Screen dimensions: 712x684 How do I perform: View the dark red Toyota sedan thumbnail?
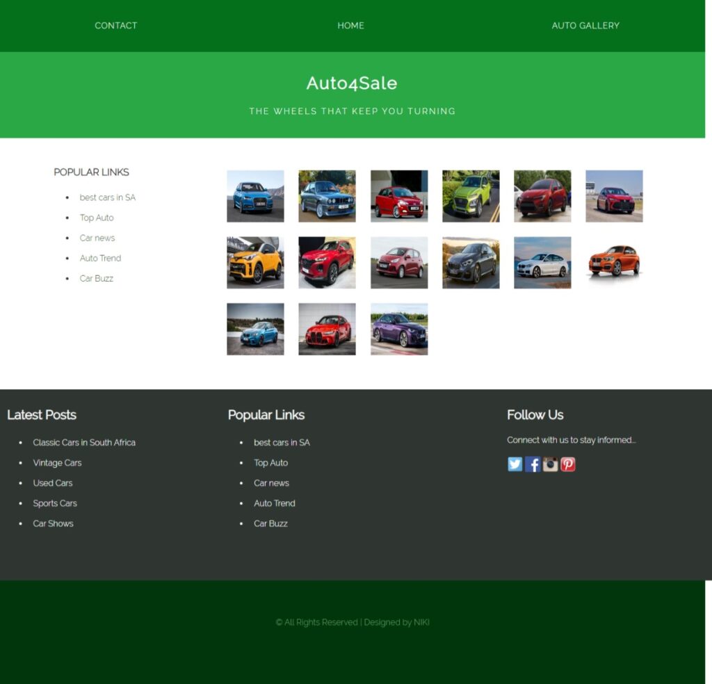(542, 196)
